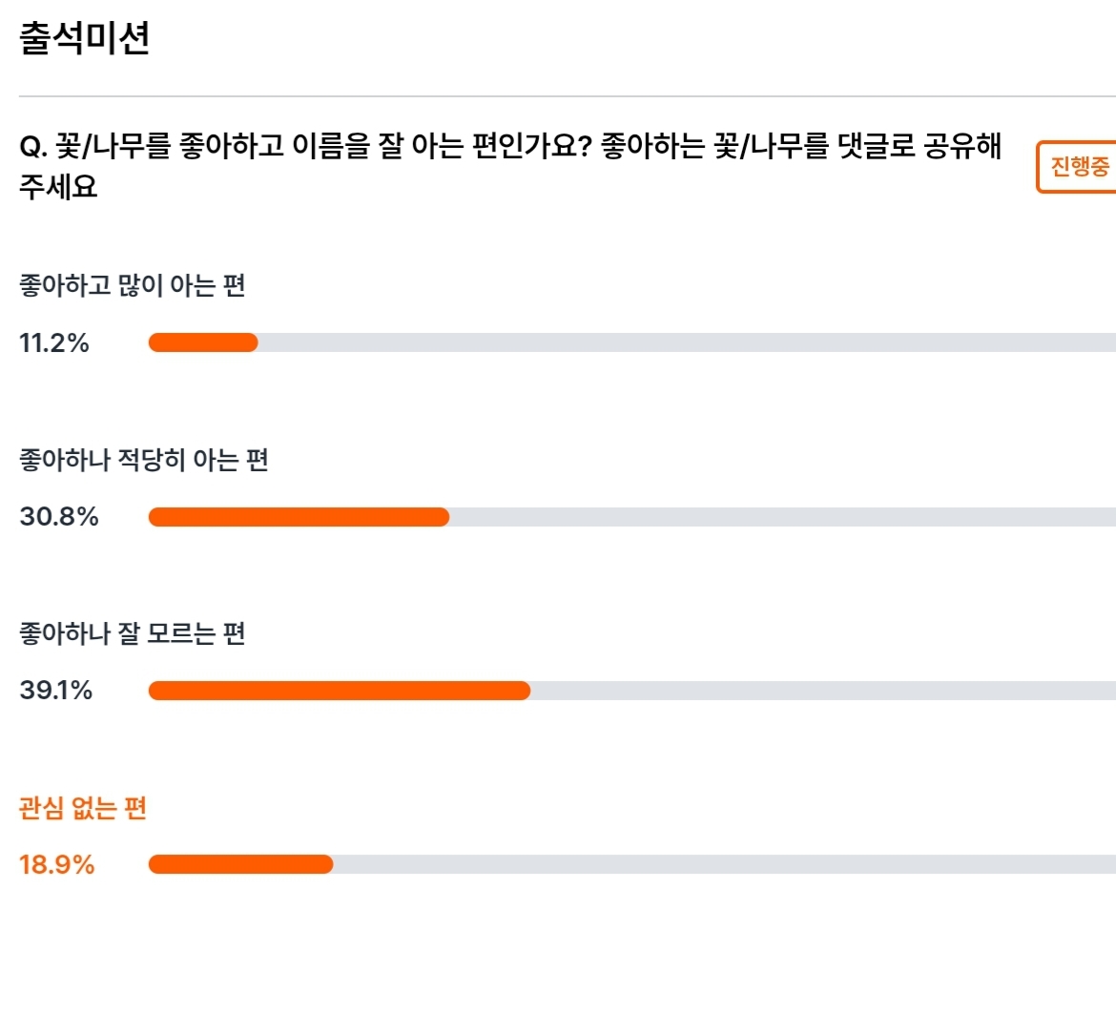1116x1013 pixels.
Task: Click the 30.8% result value
Action: coord(59,517)
